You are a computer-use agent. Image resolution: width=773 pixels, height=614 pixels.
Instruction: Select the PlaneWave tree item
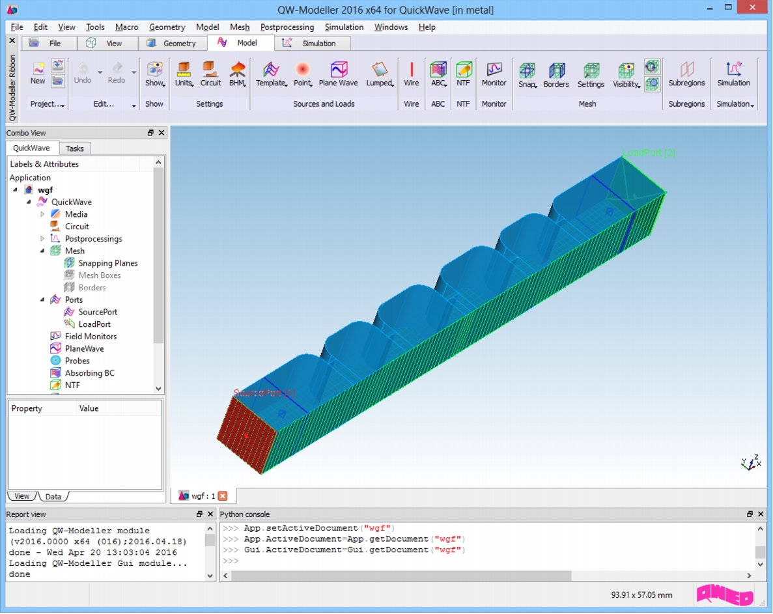coord(84,348)
